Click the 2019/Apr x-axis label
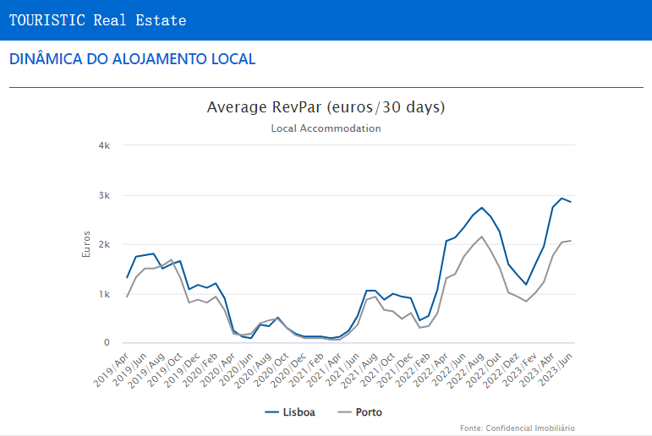 111,369
